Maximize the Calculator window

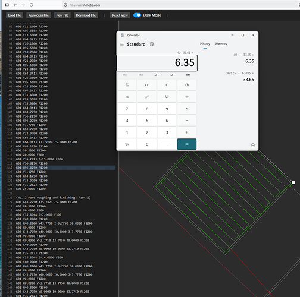[x=243, y=35]
